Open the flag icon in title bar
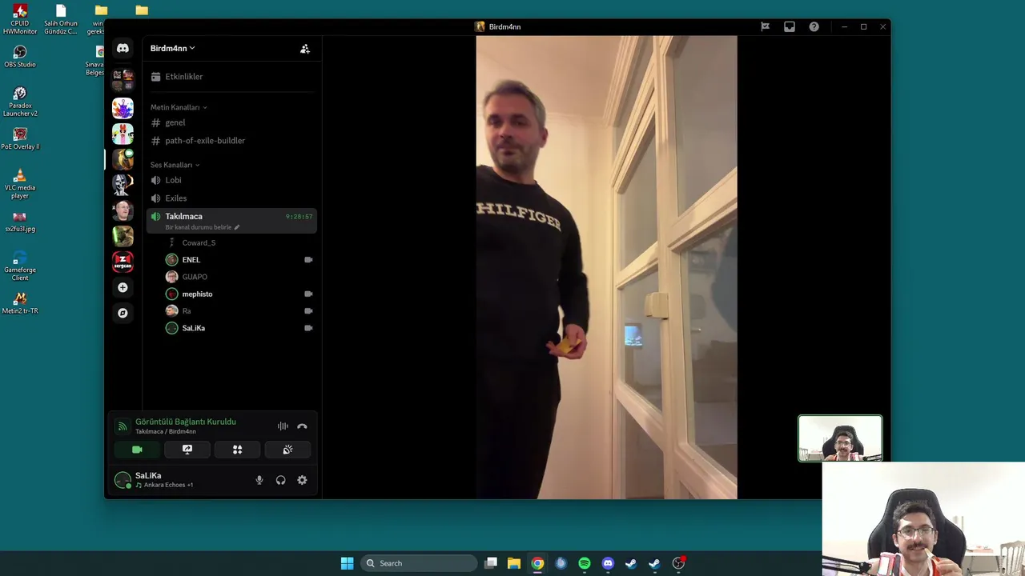This screenshot has width=1025, height=576. click(765, 26)
